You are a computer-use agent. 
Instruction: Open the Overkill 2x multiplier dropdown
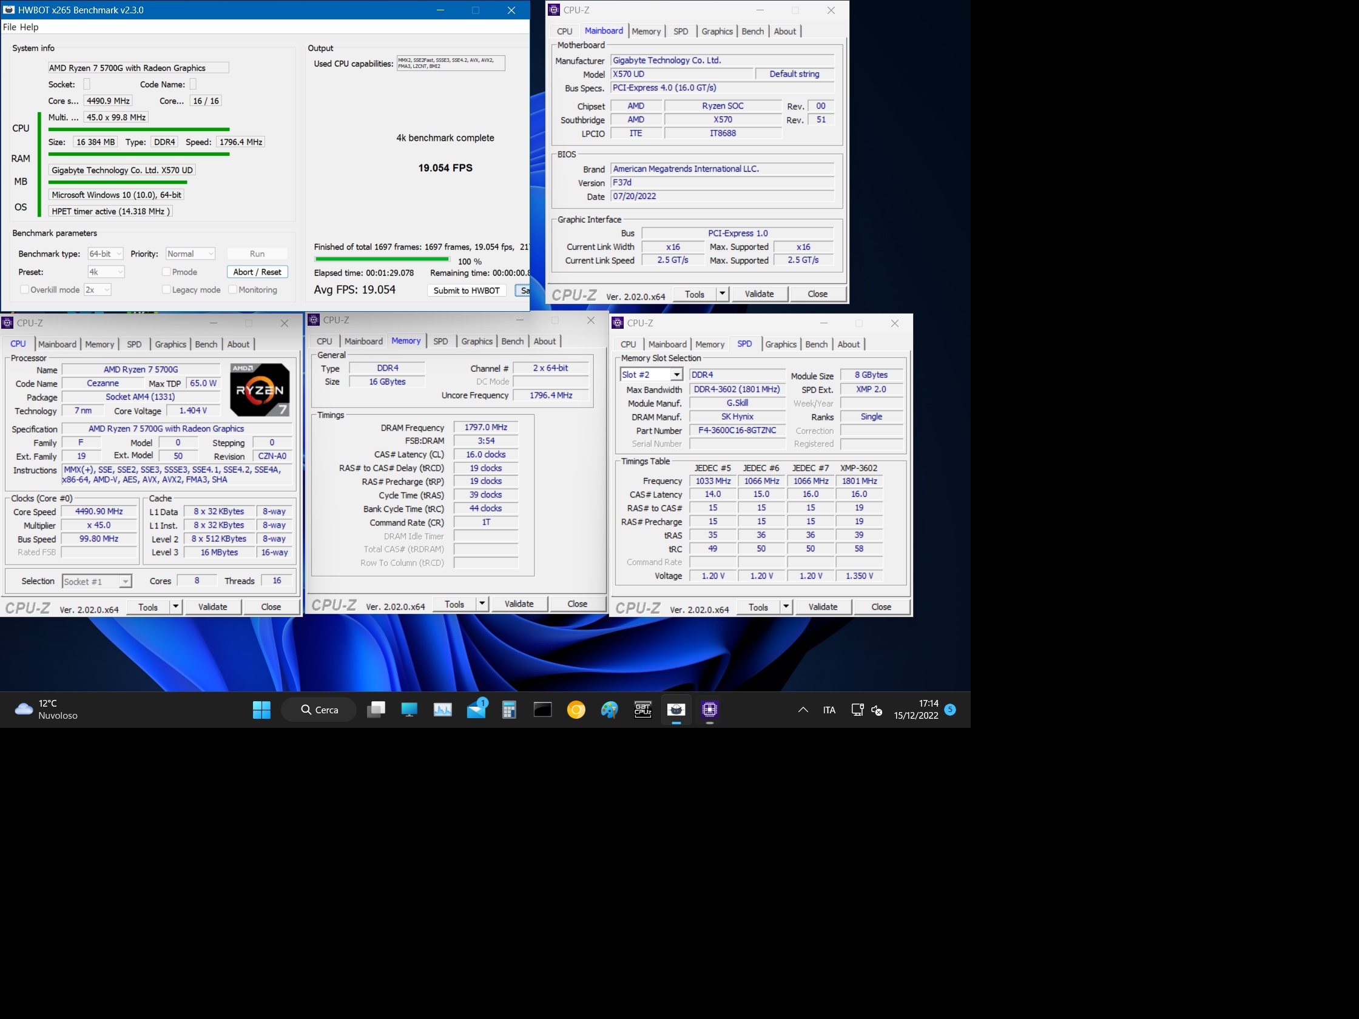pyautogui.click(x=98, y=289)
